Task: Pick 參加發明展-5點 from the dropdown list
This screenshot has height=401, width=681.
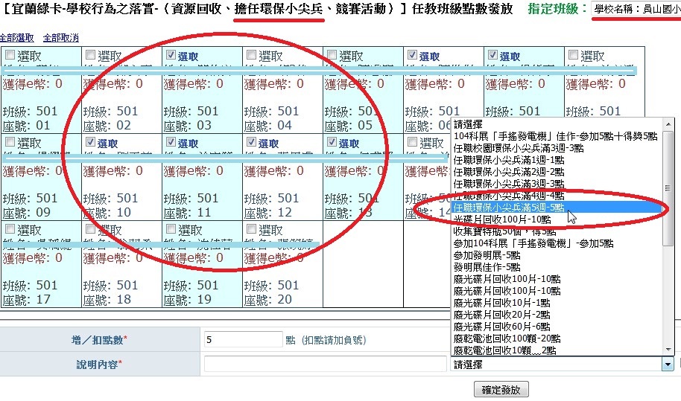Action: click(487, 255)
